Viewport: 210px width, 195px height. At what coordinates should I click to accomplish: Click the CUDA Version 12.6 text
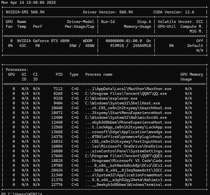[190, 12]
